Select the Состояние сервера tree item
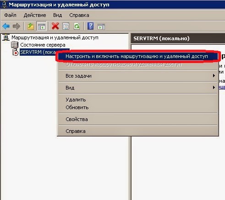 pyautogui.click(x=43, y=45)
